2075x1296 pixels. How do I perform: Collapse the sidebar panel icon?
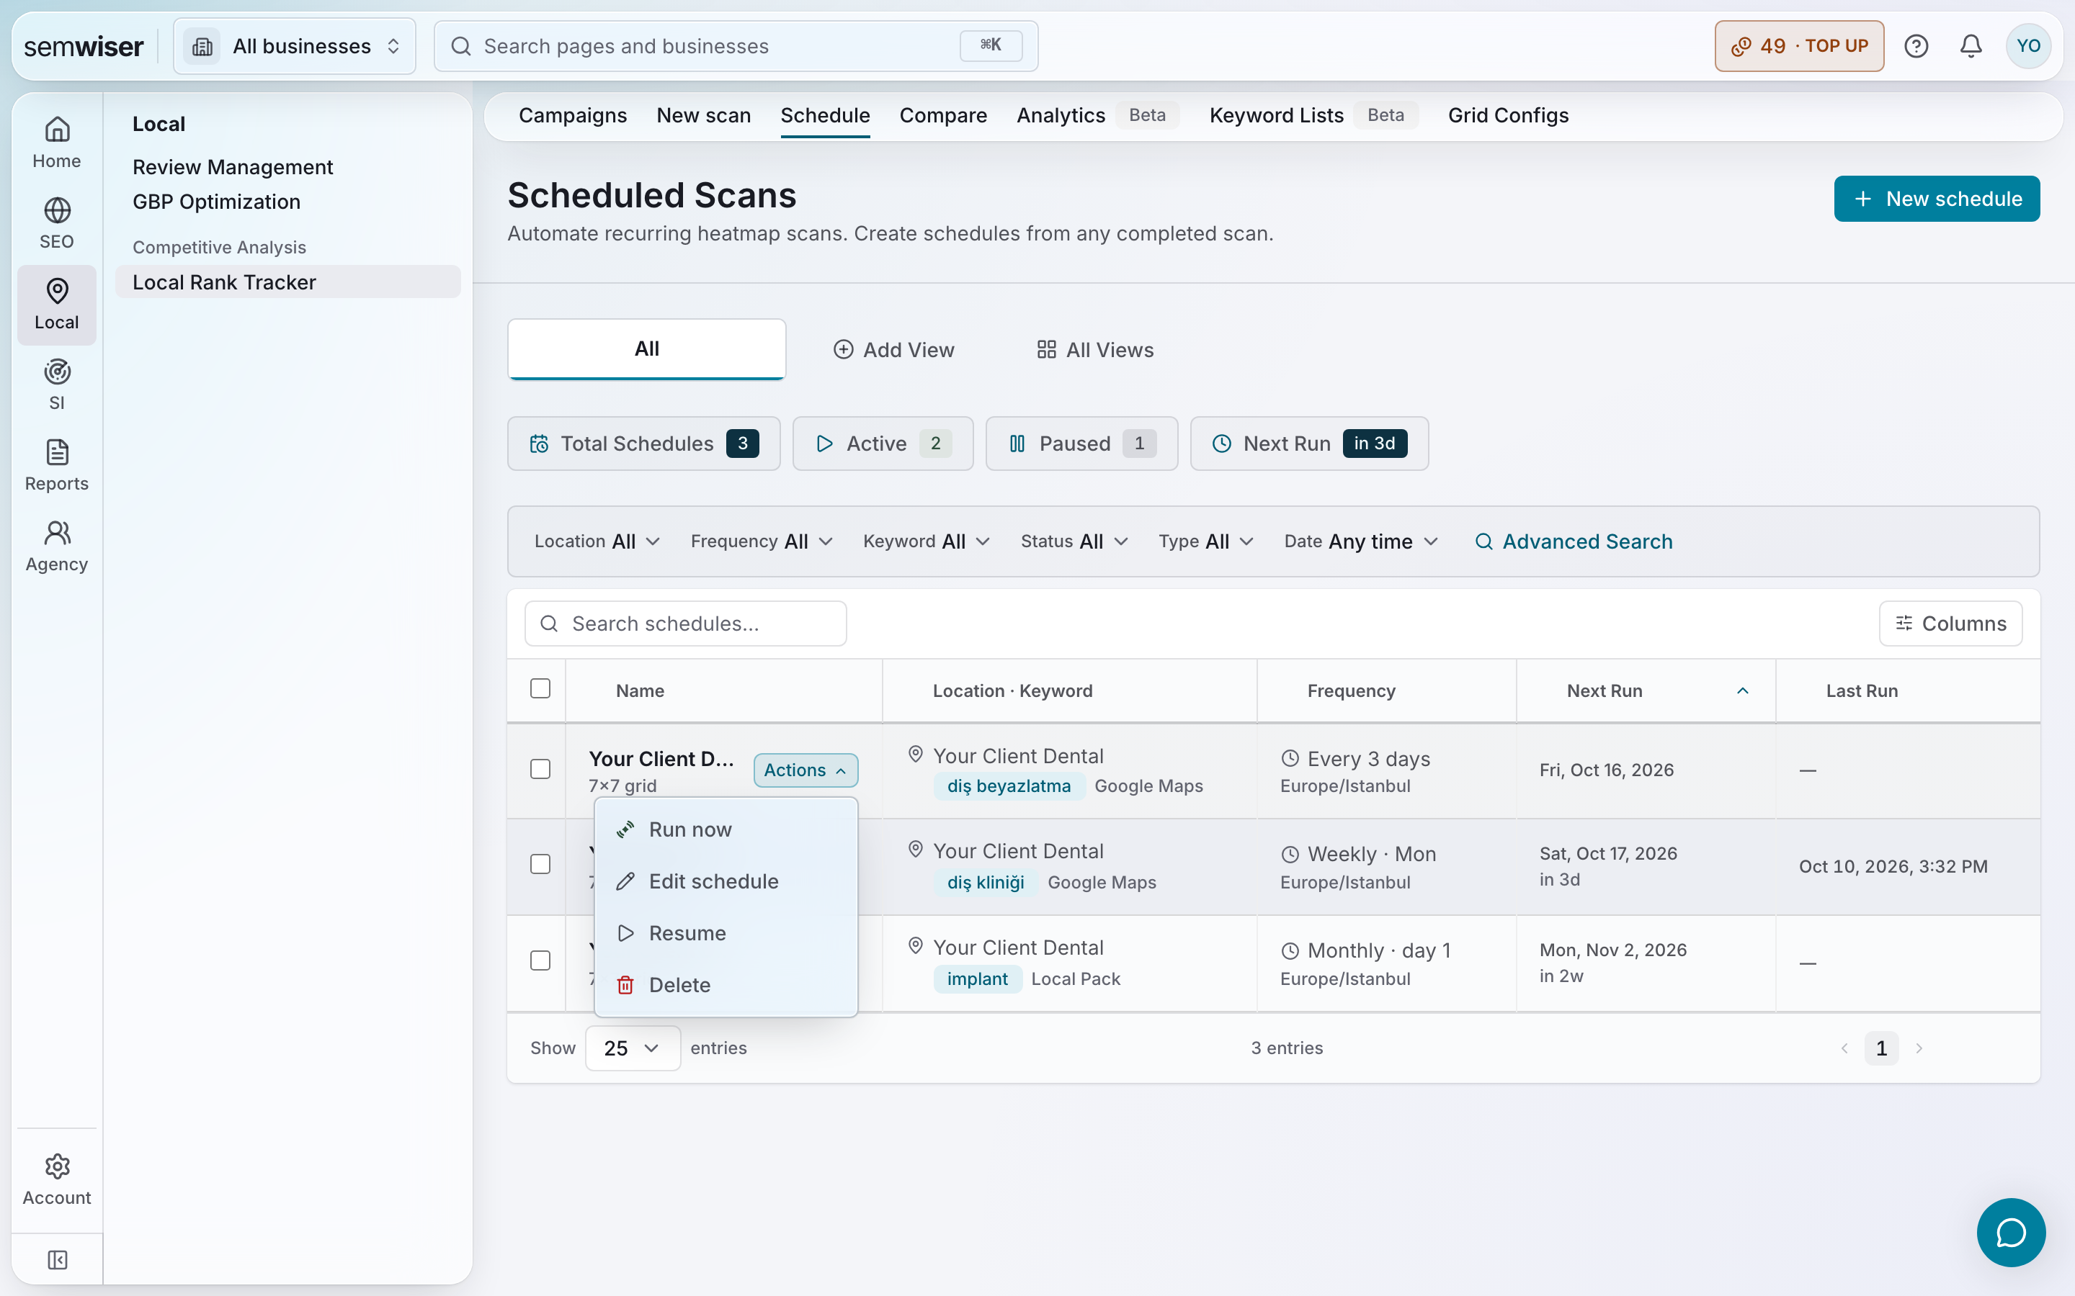pos(58,1259)
